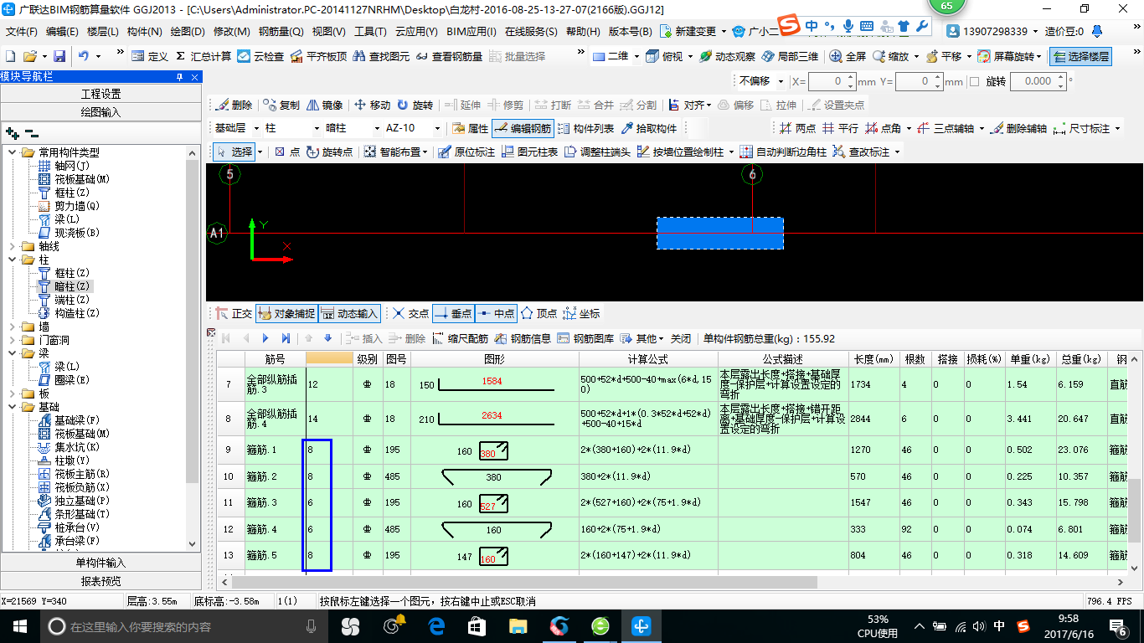
Task: Open the 钢筋量(Q) menu
Action: 281,32
